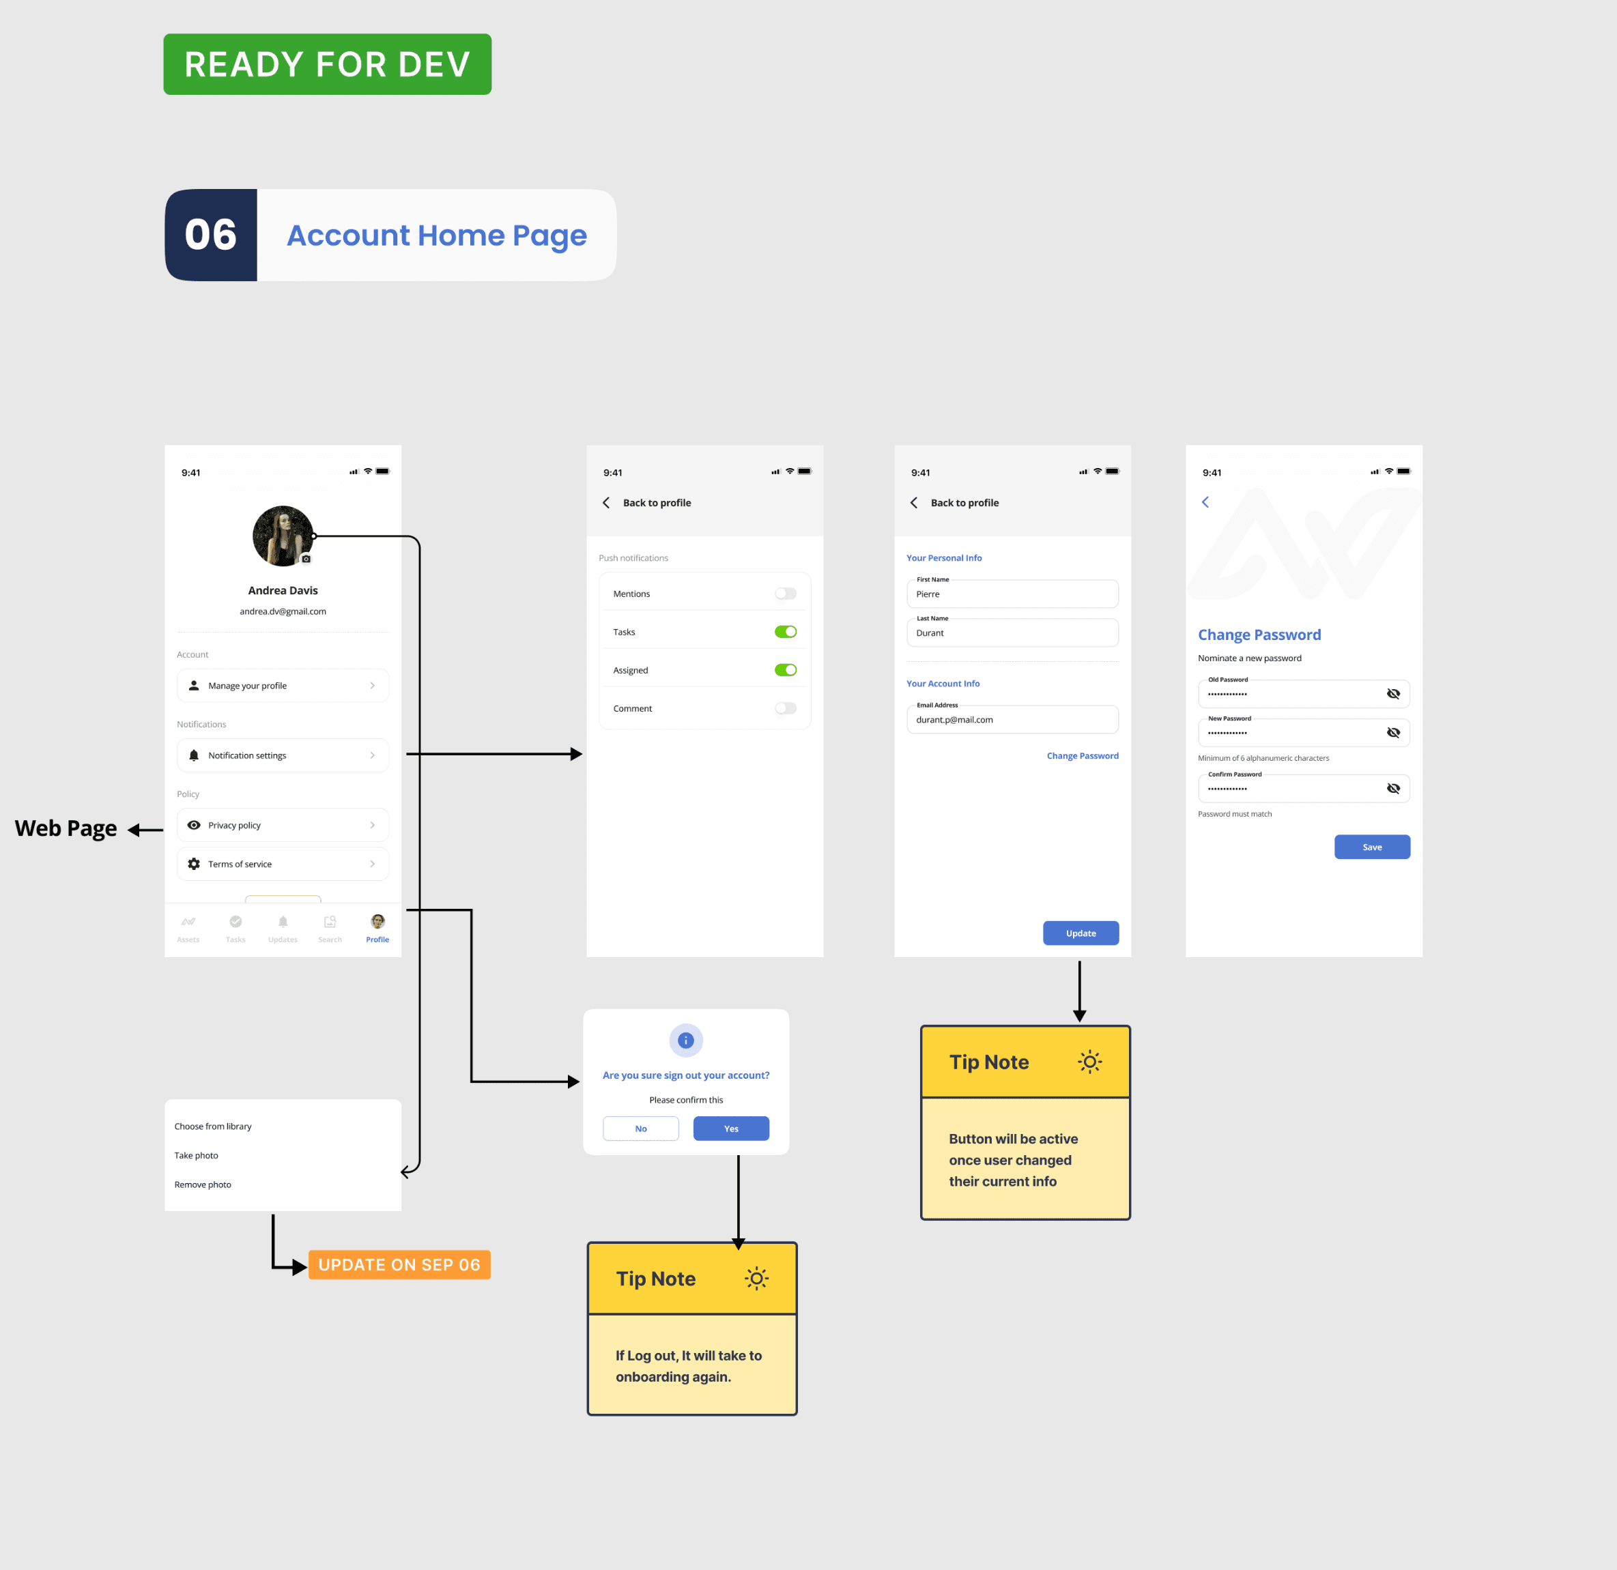Show the Old Password field contents
This screenshot has width=1617, height=1570.
(x=1393, y=695)
